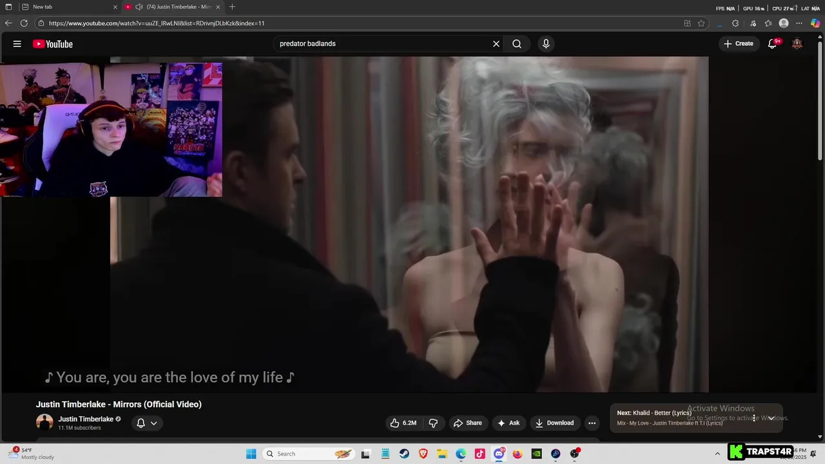The height and width of the screenshot is (464, 825).
Task: Click the video title Mirrors (Official Video)
Action: pos(119,404)
